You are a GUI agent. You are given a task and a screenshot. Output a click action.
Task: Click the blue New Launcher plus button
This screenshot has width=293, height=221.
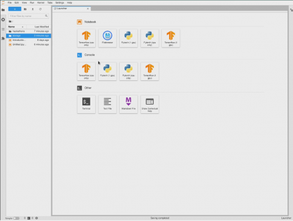(15, 9)
